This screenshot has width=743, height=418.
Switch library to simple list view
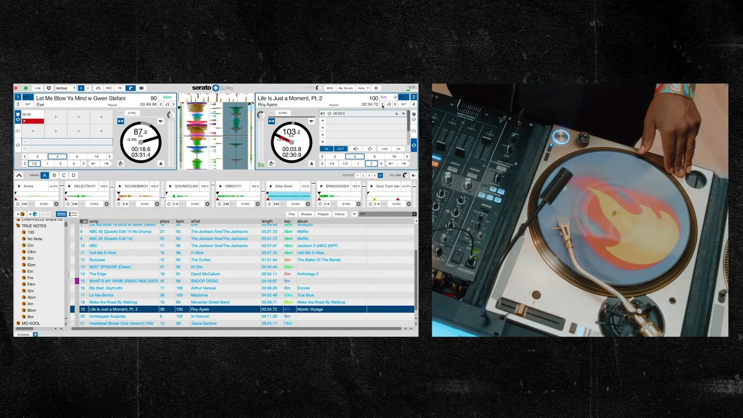(61, 214)
